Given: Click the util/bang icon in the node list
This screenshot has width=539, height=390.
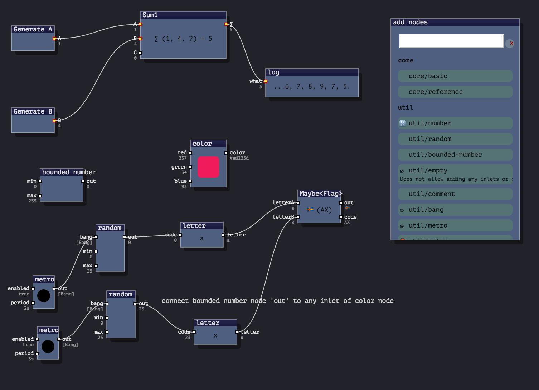Looking at the screenshot, I should pos(402,210).
